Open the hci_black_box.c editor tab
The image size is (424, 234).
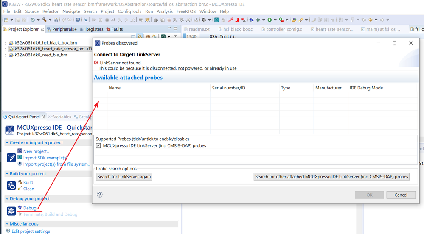pos(236,29)
